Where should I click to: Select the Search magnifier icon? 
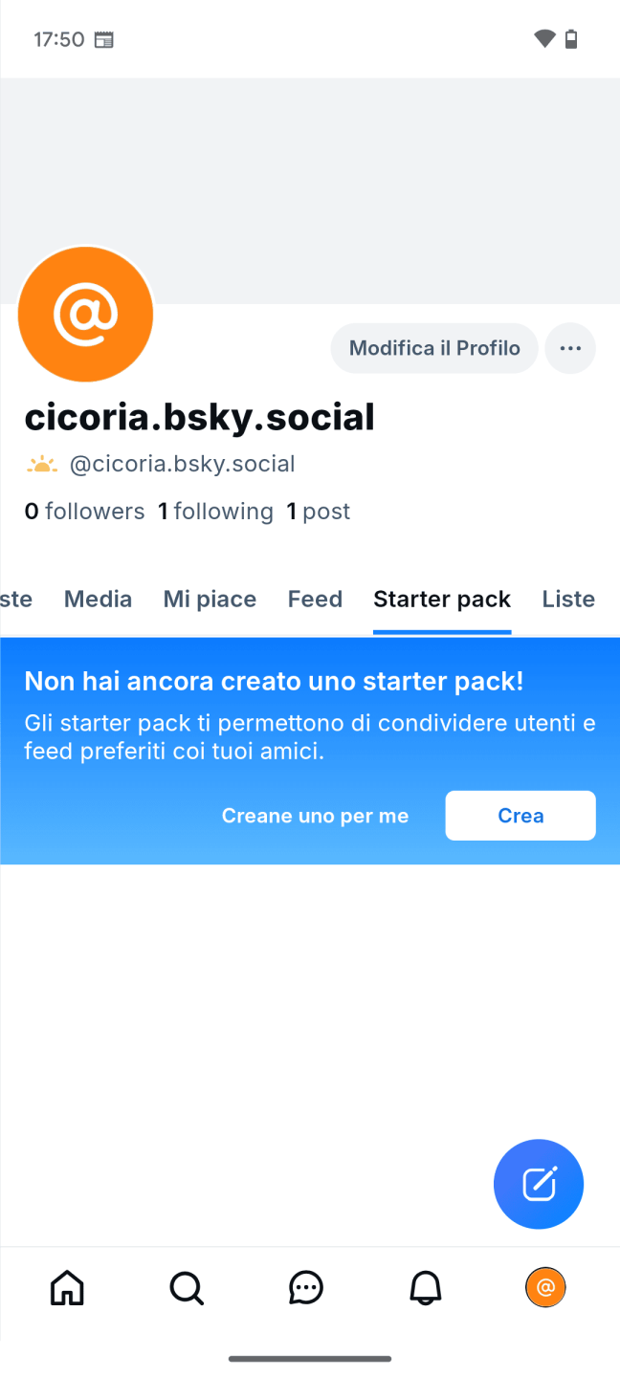coord(186,1287)
